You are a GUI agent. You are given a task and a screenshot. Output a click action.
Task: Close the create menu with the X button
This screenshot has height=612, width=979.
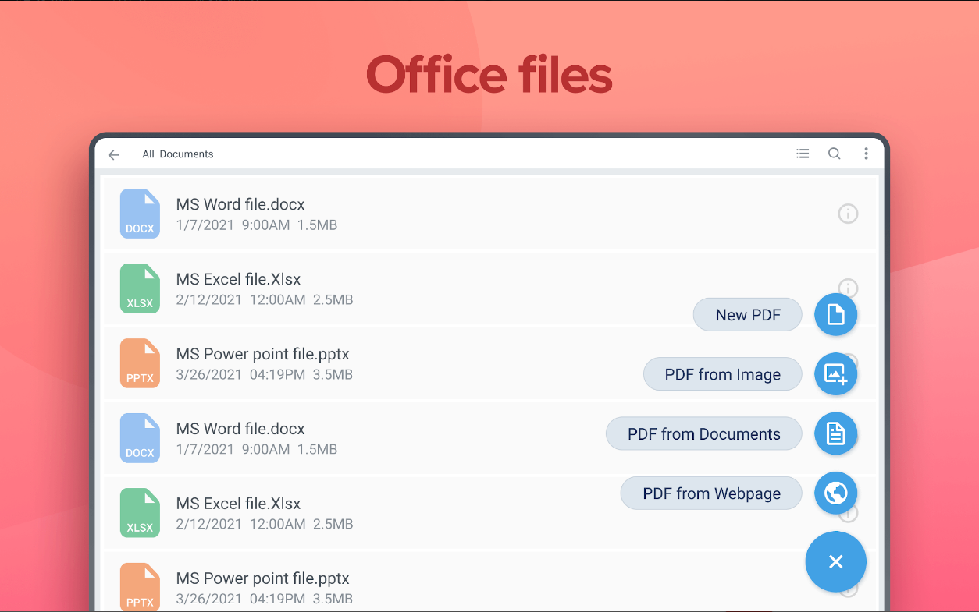point(836,562)
